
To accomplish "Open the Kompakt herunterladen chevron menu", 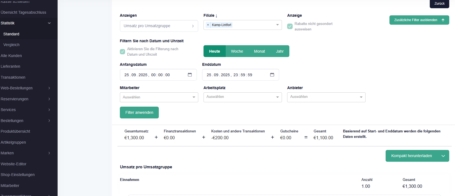I will 443,156.
